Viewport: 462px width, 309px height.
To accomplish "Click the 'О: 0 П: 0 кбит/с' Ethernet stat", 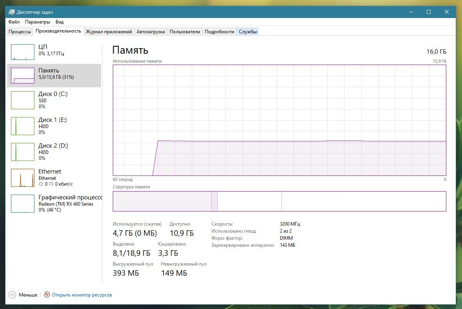I will [x=56, y=184].
